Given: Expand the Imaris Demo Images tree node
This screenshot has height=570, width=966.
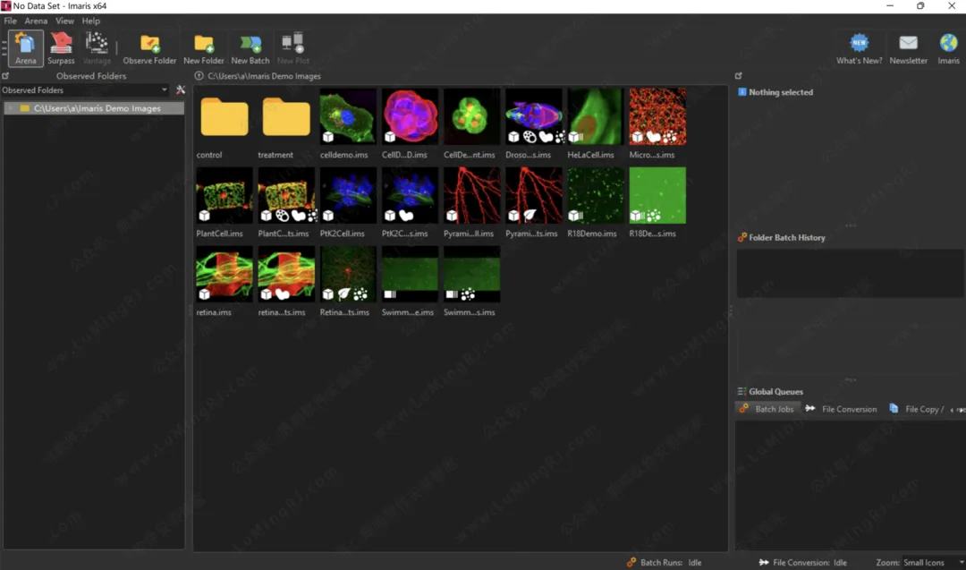Looking at the screenshot, I should coord(11,108).
